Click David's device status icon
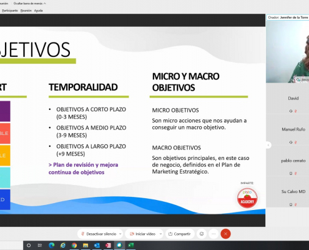309x250 pixels. [291, 111]
